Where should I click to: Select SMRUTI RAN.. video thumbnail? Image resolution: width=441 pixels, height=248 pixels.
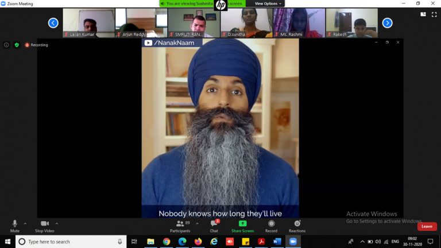[194, 23]
